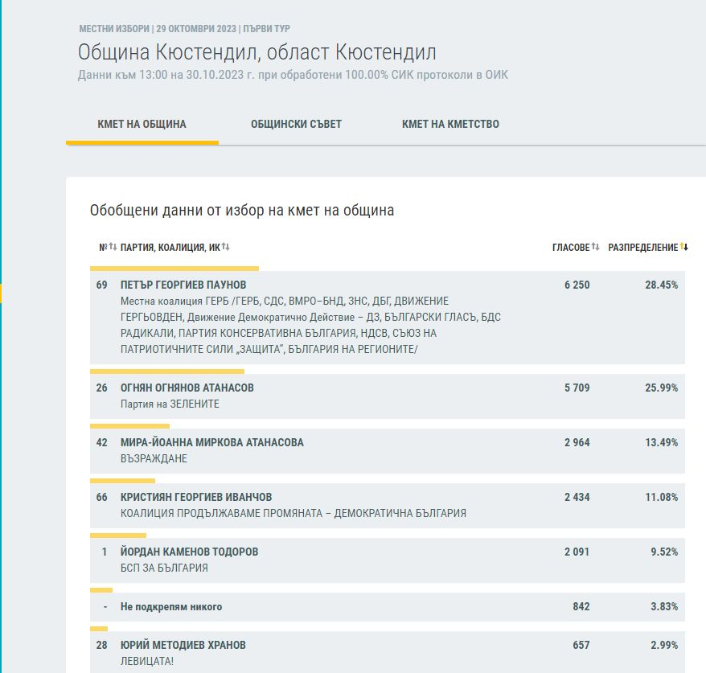706x673 pixels.
Task: Sort by РАЗПРЕДЕЛЕНИЕ arrows icon
Action: coord(684,247)
